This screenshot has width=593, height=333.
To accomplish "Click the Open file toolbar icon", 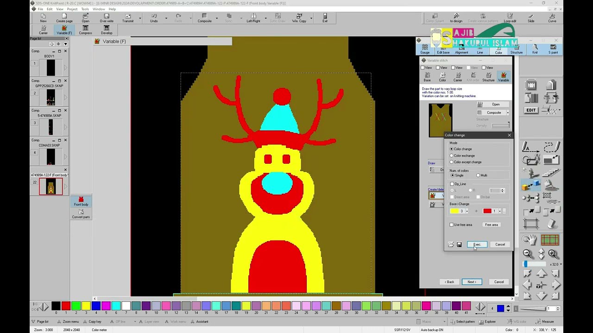I will [x=85, y=18].
